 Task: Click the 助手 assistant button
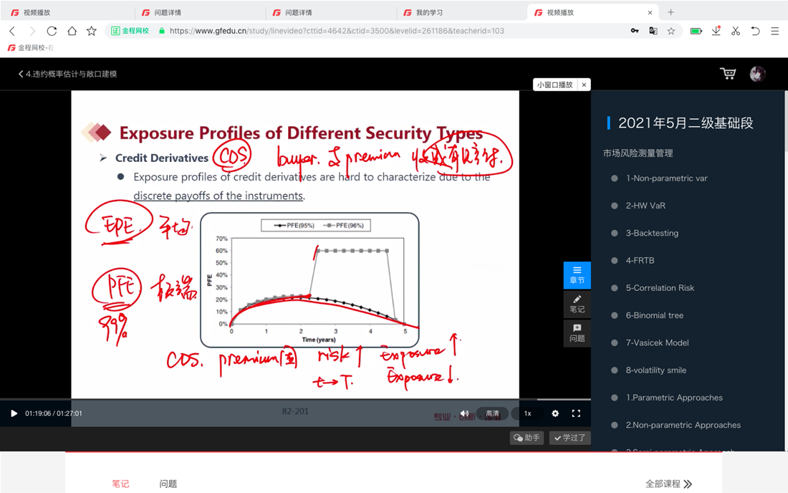(x=527, y=438)
